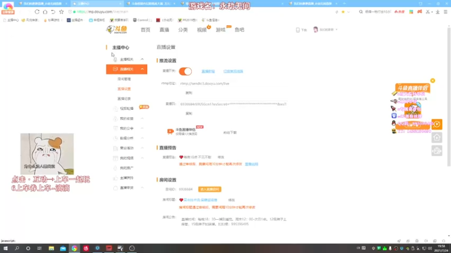Copy the rtmp address with 复制
Viewport: 451px width, 253px height.
click(x=189, y=93)
